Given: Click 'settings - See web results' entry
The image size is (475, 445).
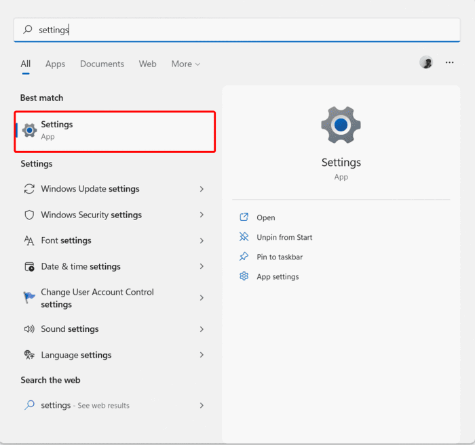Looking at the screenshot, I should pyautogui.click(x=114, y=406).
